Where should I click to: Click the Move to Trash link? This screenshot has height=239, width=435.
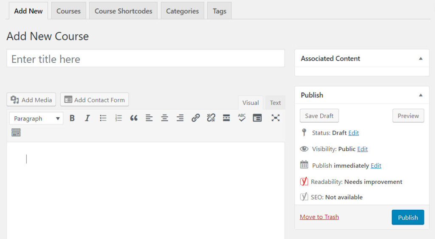point(319,217)
